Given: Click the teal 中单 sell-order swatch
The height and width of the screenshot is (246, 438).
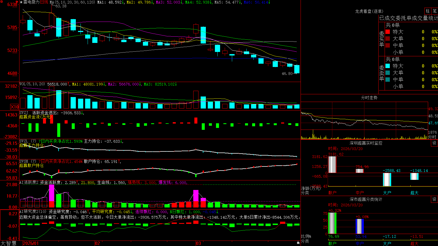Looking at the screenshot, I should (x=388, y=80).
